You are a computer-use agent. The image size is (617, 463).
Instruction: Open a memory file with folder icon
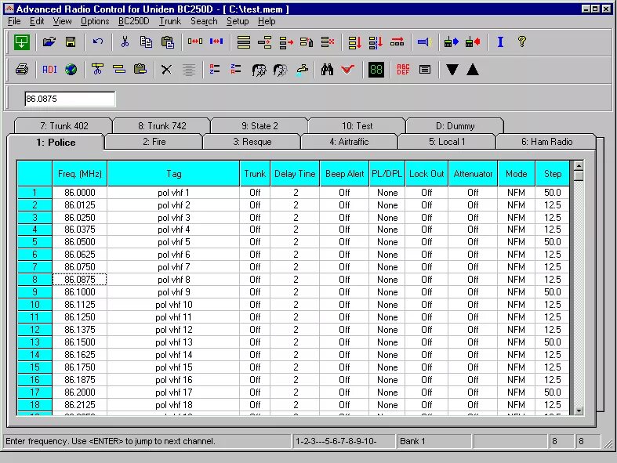click(x=49, y=42)
